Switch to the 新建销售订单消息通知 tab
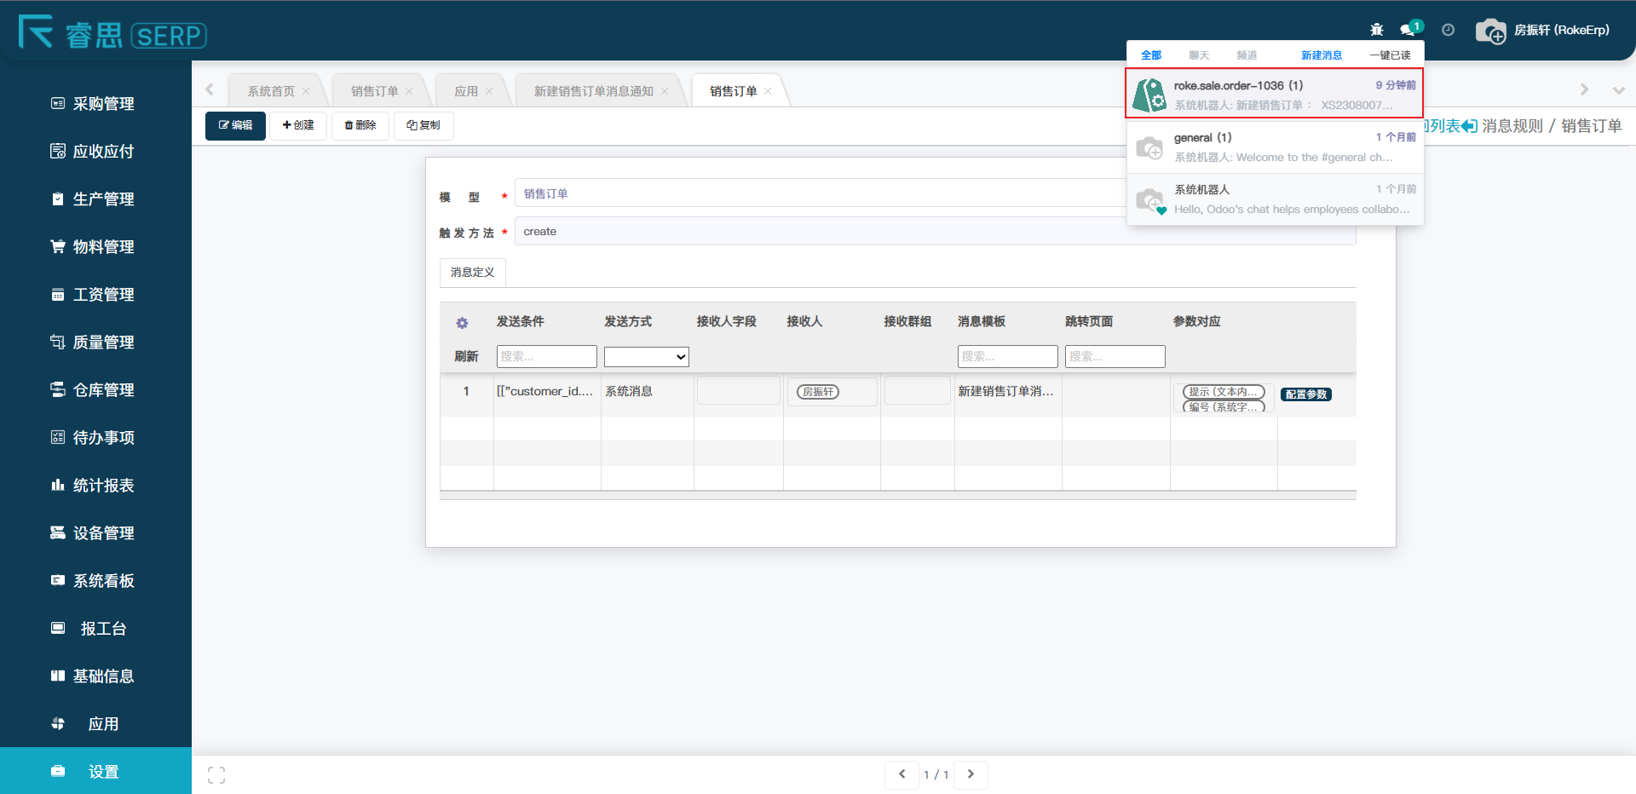The height and width of the screenshot is (794, 1636). point(593,91)
